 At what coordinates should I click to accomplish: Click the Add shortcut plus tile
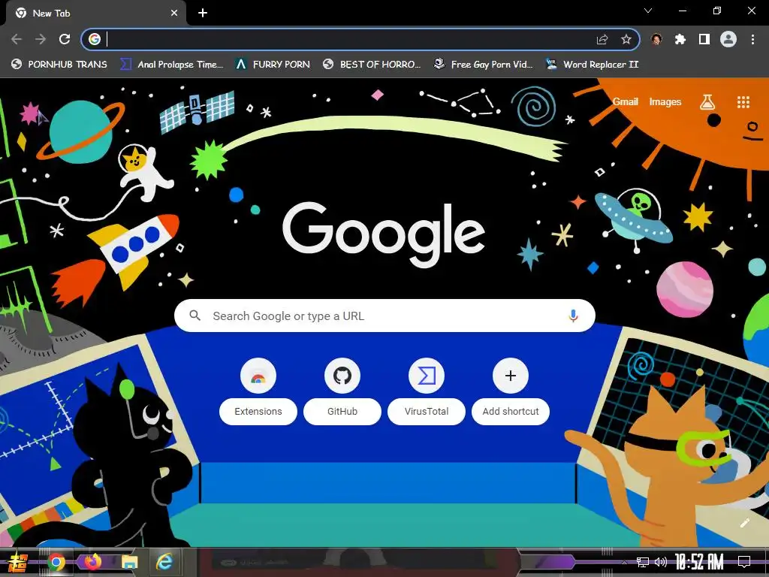pyautogui.click(x=511, y=391)
